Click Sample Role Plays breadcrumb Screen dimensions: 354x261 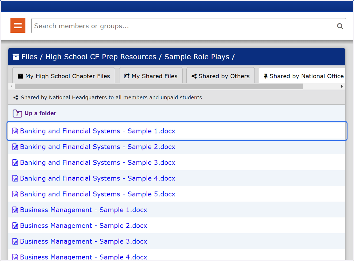click(197, 57)
